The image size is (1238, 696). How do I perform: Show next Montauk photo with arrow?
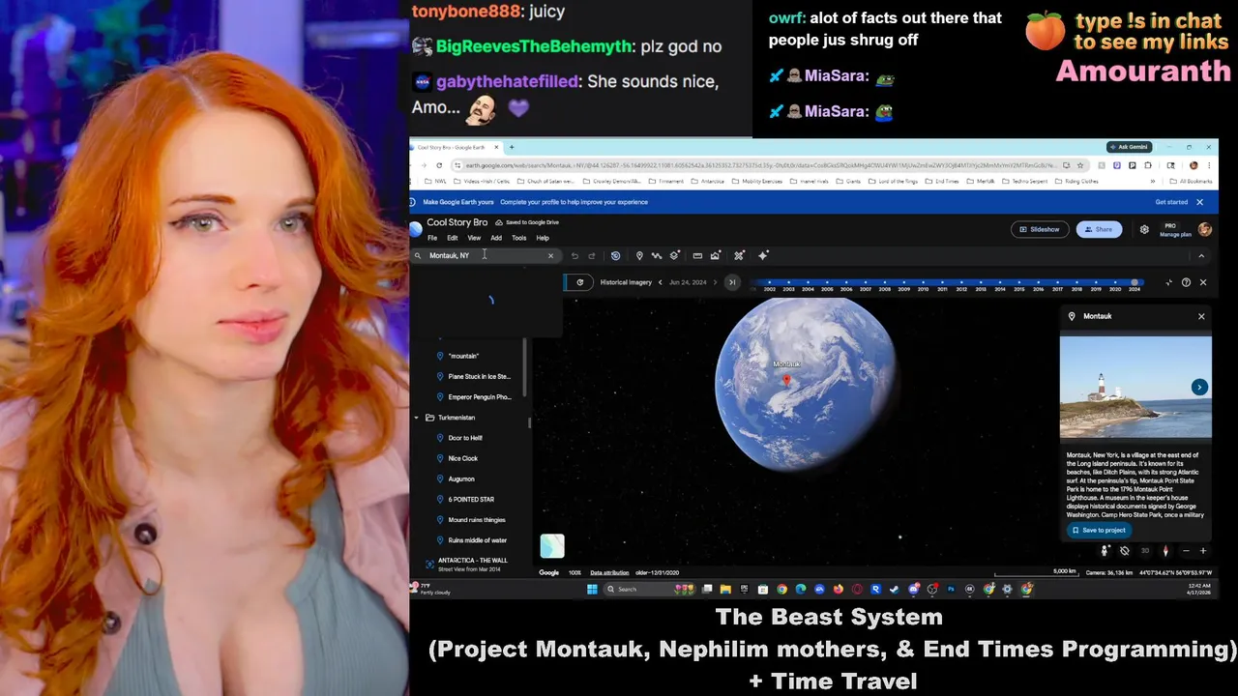(1199, 387)
